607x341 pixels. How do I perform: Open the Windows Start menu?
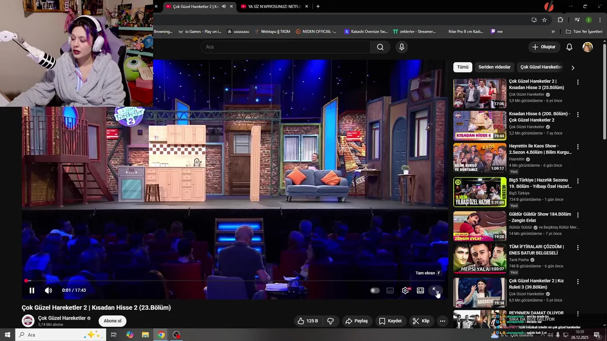coord(8,335)
